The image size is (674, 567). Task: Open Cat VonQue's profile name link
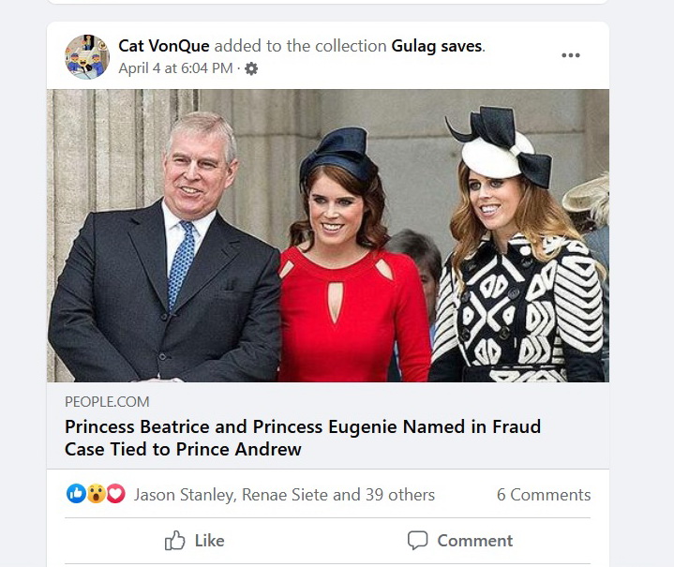164,46
